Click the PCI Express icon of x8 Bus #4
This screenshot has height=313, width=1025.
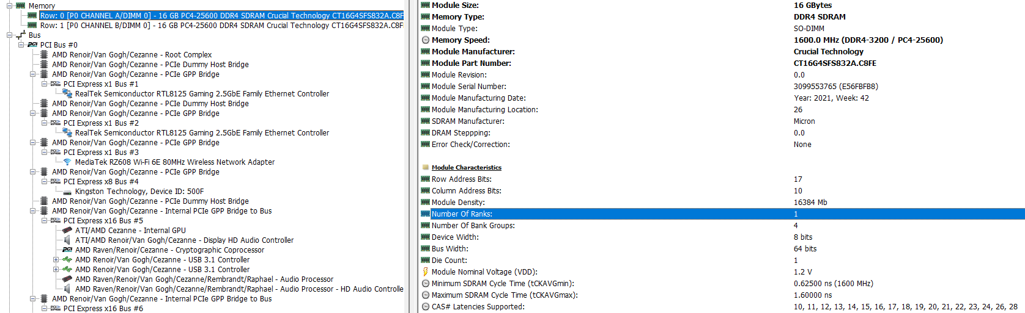click(55, 182)
